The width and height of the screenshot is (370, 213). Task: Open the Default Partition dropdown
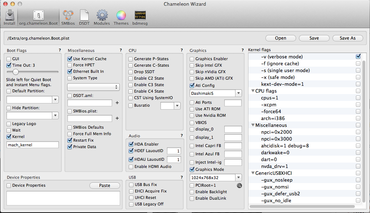tap(55, 99)
